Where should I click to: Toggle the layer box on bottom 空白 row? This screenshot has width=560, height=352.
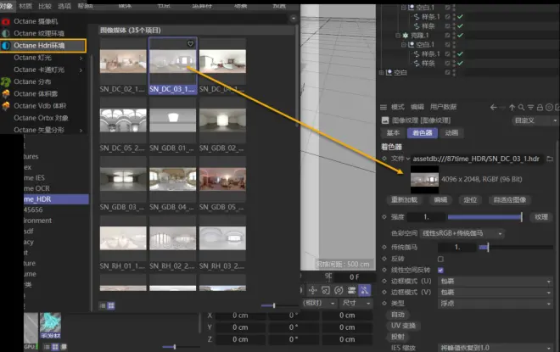click(447, 72)
